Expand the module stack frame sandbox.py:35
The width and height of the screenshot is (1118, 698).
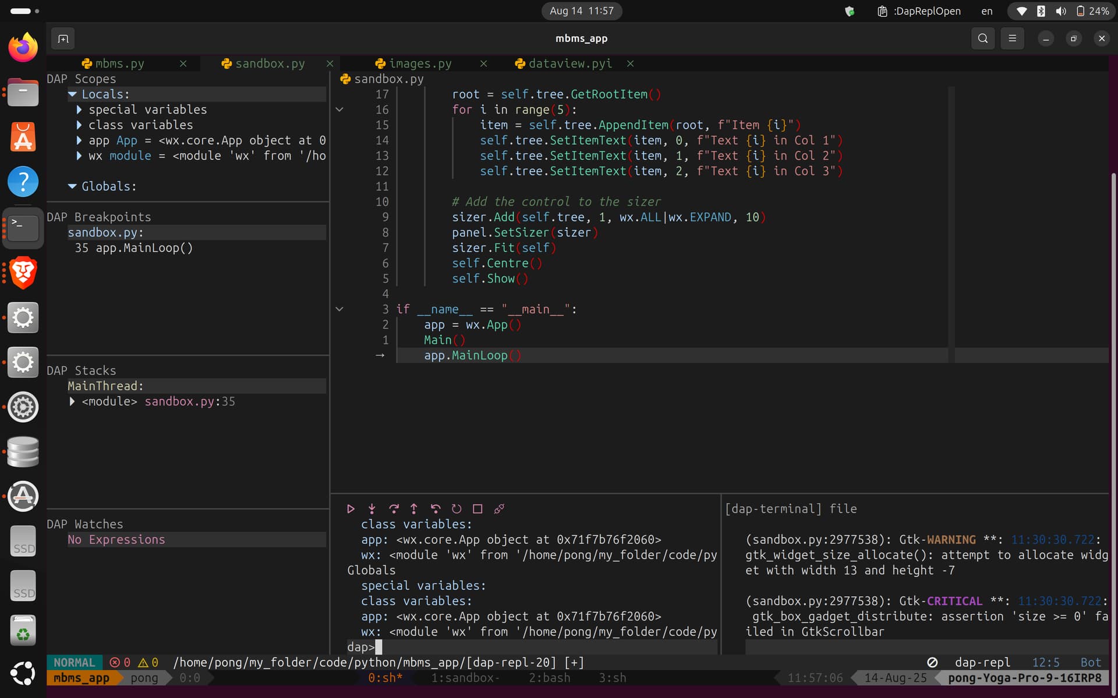pyautogui.click(x=72, y=401)
